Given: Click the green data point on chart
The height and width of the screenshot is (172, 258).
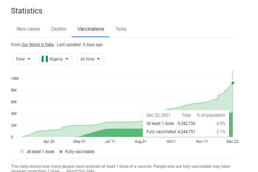Looking at the screenshot, I should click(233, 83).
